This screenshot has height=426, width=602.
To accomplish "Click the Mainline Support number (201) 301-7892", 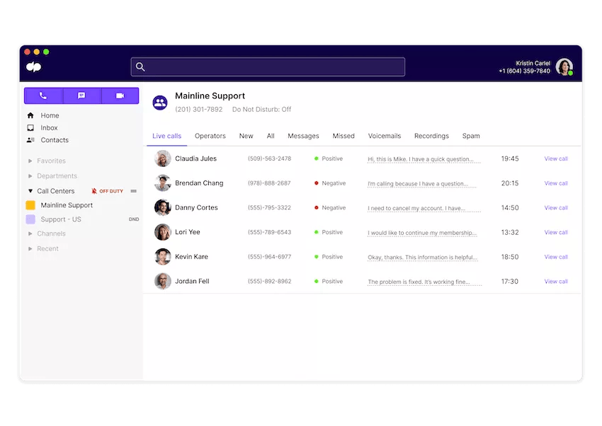I will pos(199,109).
